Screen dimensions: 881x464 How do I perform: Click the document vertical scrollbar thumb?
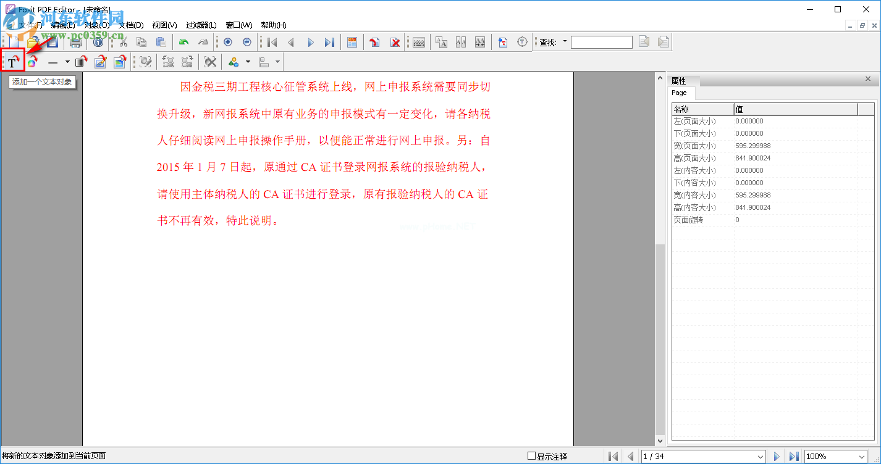click(x=660, y=339)
